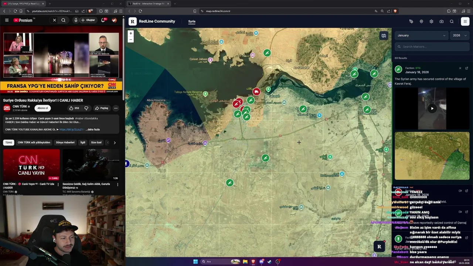Open options for Sessizce Geldik video
The image size is (473, 266).
click(x=118, y=184)
